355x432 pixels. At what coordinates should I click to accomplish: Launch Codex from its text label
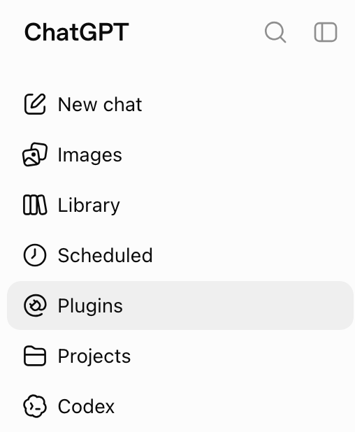(x=86, y=406)
